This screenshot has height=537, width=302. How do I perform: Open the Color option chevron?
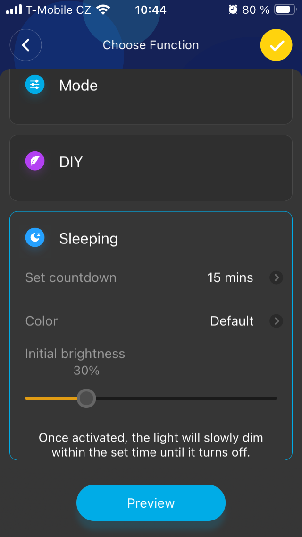click(276, 321)
